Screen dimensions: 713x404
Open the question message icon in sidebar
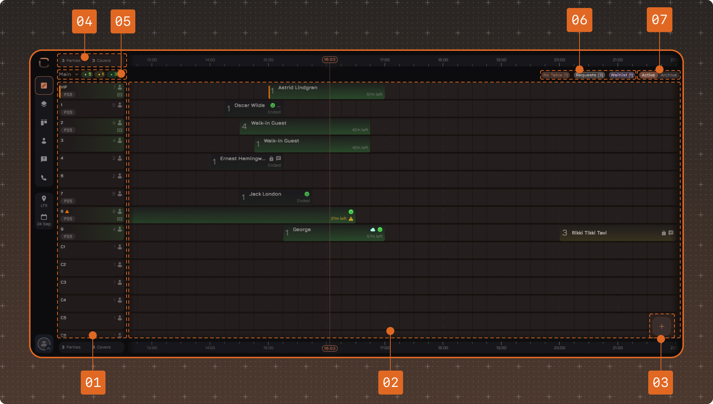[44, 159]
